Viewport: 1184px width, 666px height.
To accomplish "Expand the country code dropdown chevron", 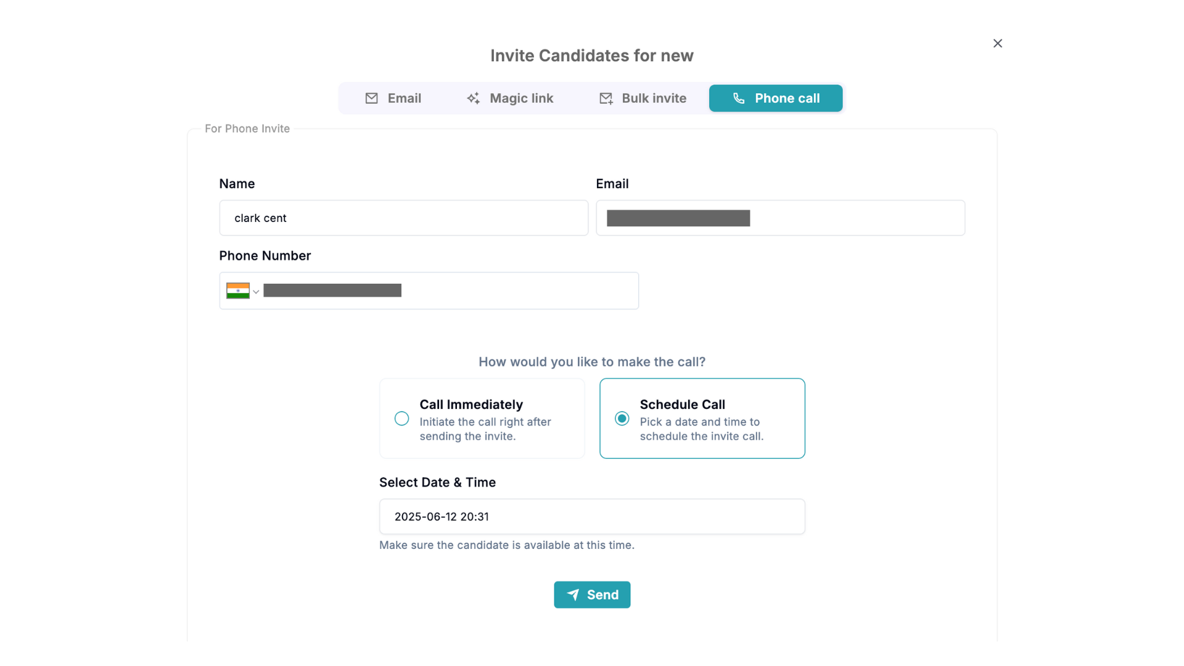I will (256, 292).
